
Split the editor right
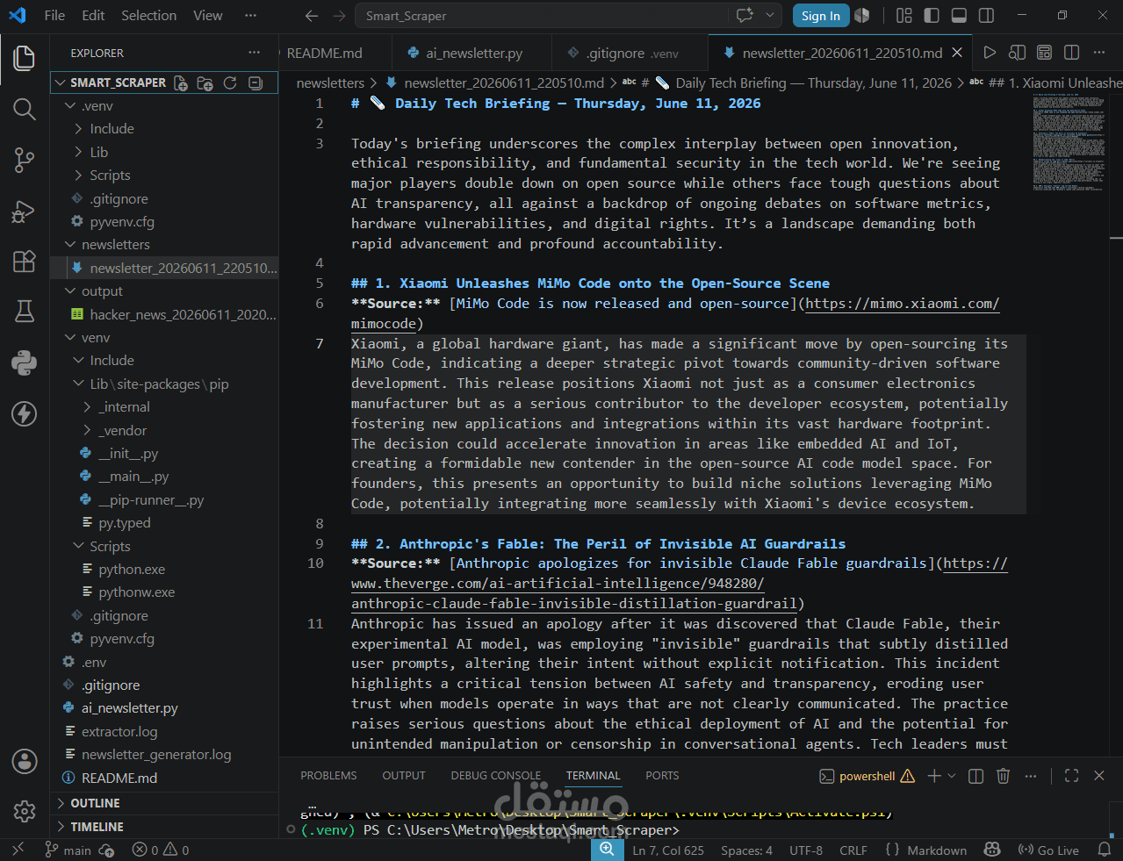click(1071, 53)
